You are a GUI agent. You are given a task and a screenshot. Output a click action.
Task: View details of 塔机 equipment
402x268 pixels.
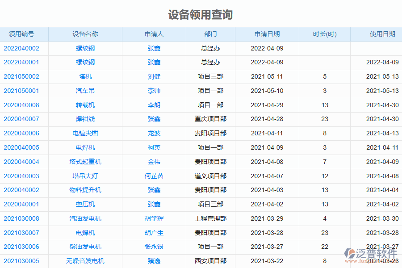tap(86, 76)
